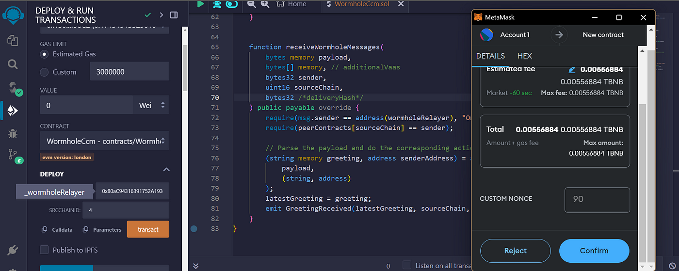
Task: Zoom in the editor font
Action: 265,4
